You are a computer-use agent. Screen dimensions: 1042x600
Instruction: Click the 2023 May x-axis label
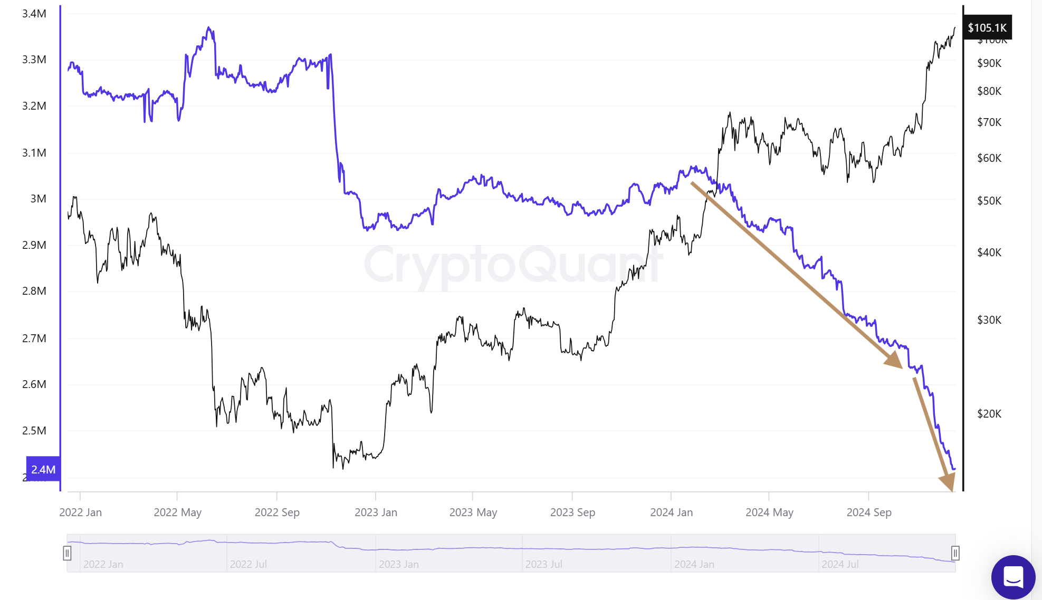(473, 512)
